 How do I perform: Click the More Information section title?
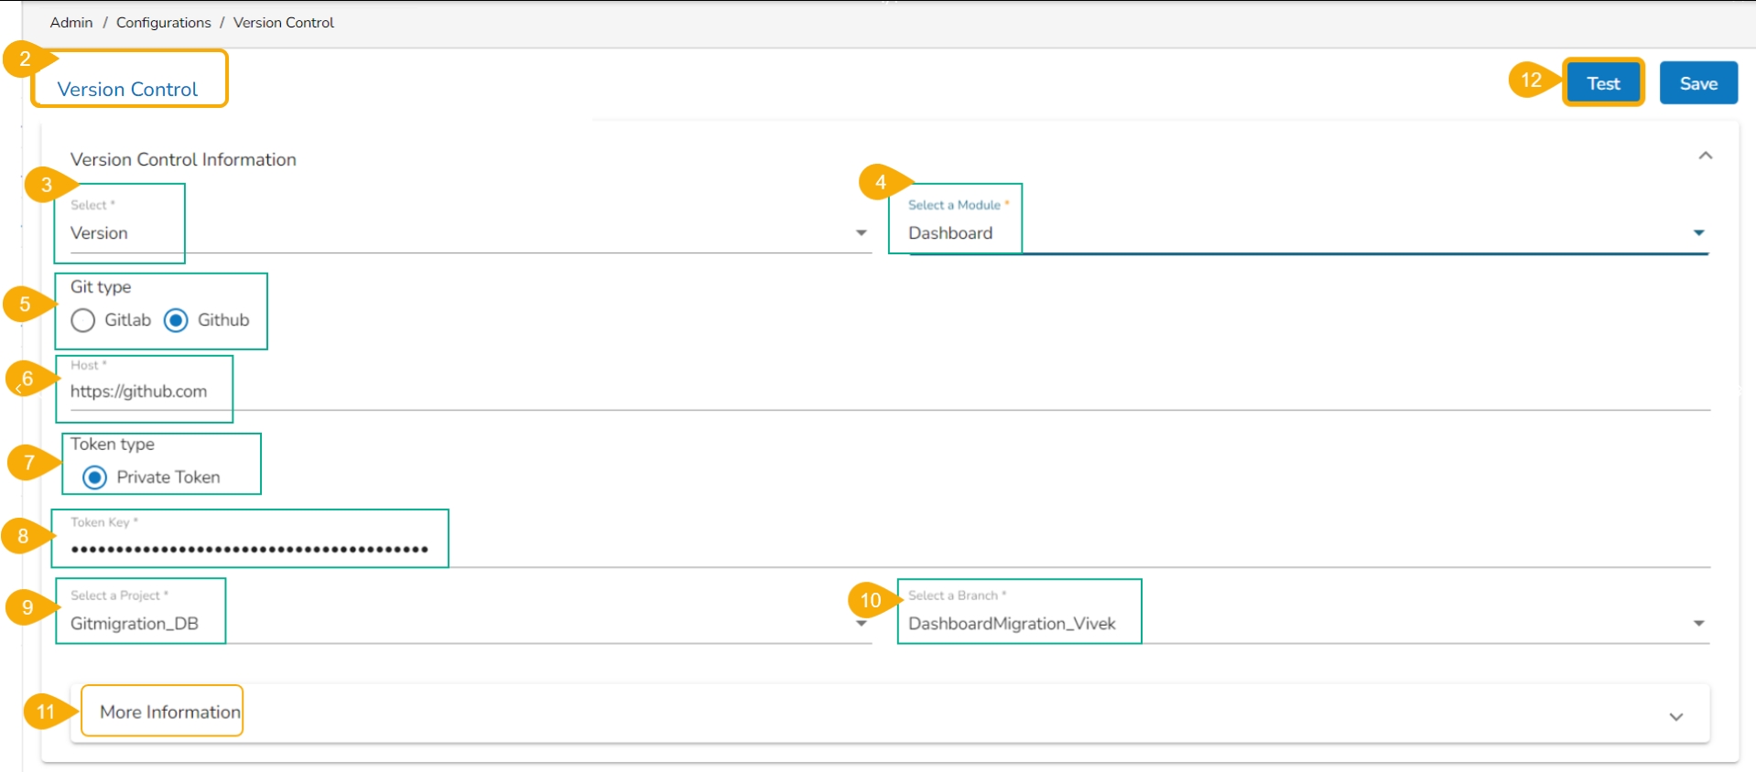(169, 712)
